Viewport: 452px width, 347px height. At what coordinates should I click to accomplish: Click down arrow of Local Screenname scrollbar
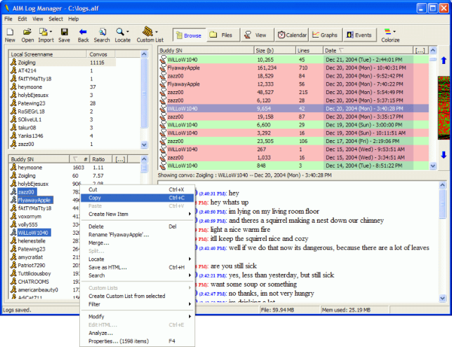click(144, 145)
